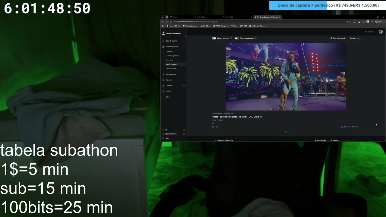Expand the Chatbot section

pyautogui.click(x=173, y=86)
